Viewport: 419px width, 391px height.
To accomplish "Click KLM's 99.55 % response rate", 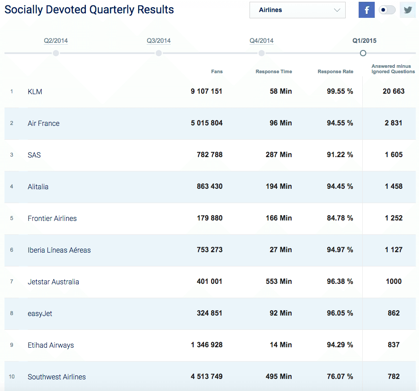I will 340,91.
